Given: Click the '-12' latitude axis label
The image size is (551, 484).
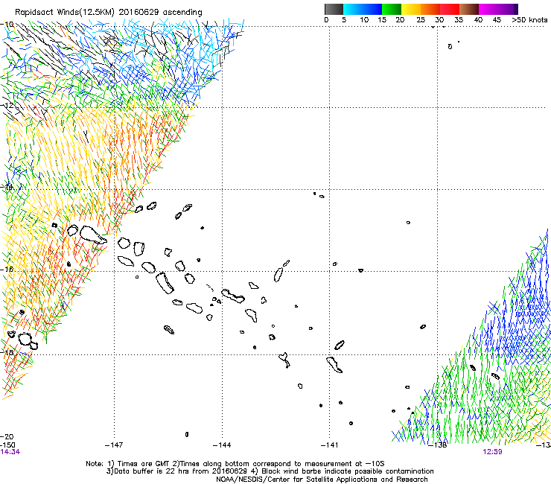Looking at the screenshot, I should [x=7, y=106].
